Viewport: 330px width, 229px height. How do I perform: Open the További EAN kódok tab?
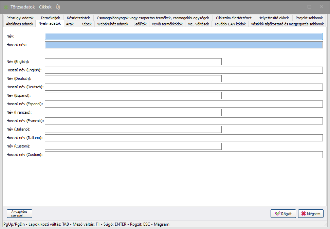point(230,24)
